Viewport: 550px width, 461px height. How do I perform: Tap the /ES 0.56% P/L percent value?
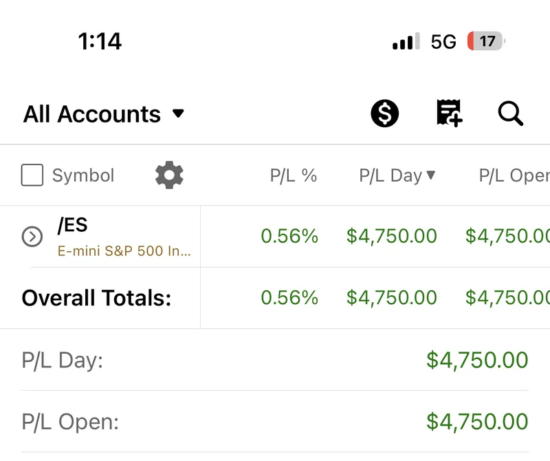tap(289, 235)
